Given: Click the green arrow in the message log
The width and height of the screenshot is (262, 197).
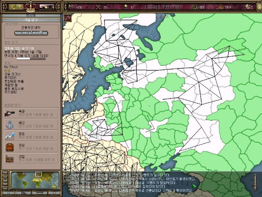Looking at the screenshot, I should pyautogui.click(x=194, y=186).
